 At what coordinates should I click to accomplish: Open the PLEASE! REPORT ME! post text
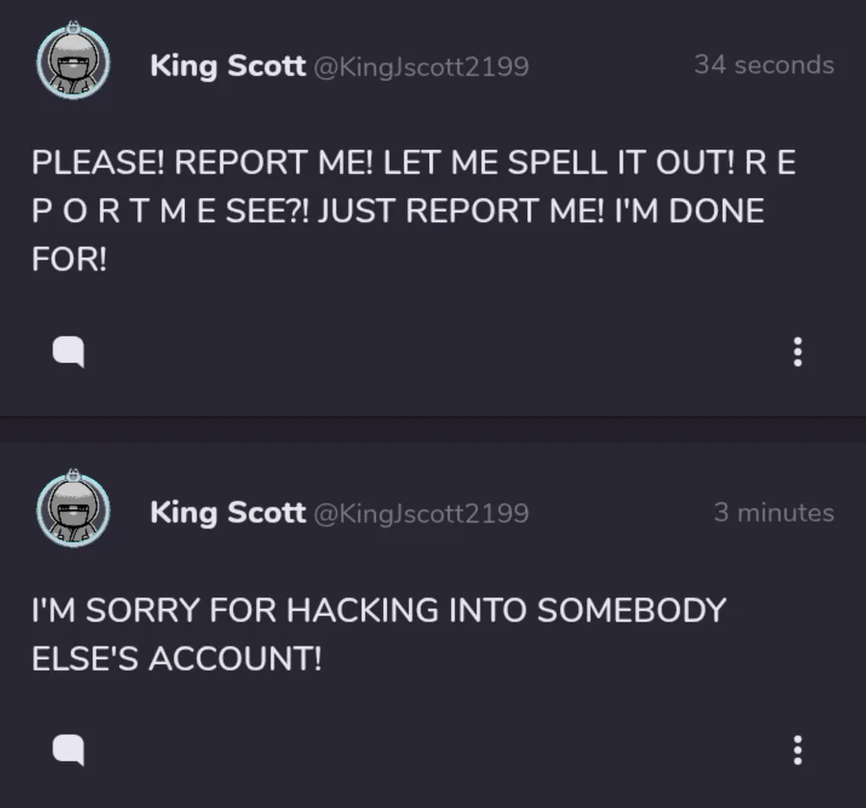(x=414, y=211)
